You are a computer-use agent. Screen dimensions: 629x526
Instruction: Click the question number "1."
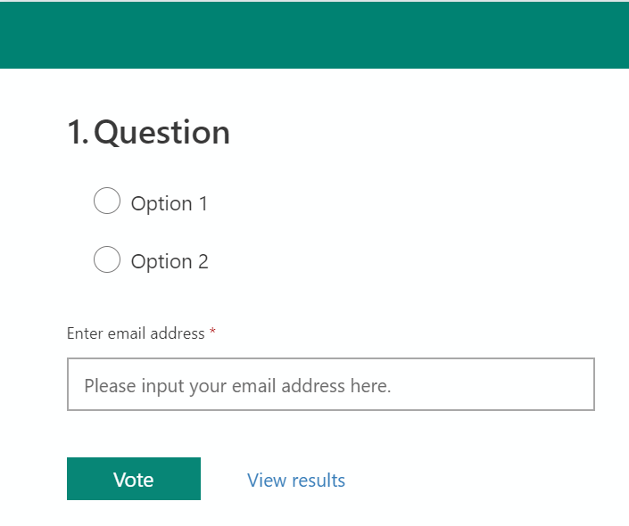pos(78,133)
